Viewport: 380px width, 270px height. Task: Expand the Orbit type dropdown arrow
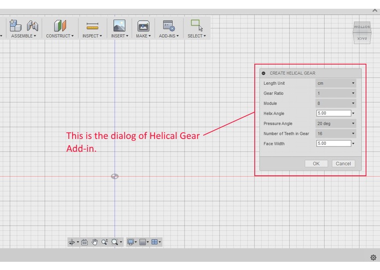[78, 242]
